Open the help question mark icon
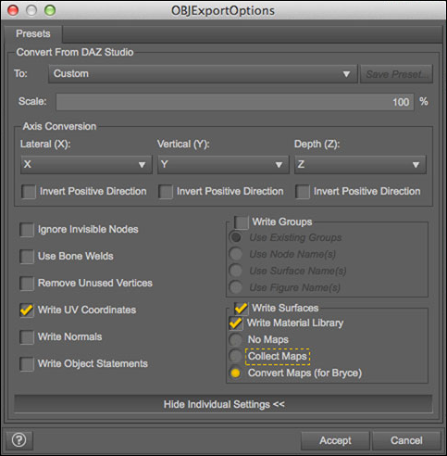 (19, 440)
